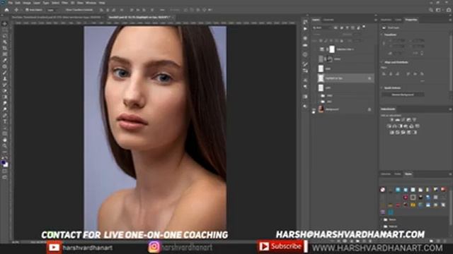Open the Filter menu

(64, 3)
